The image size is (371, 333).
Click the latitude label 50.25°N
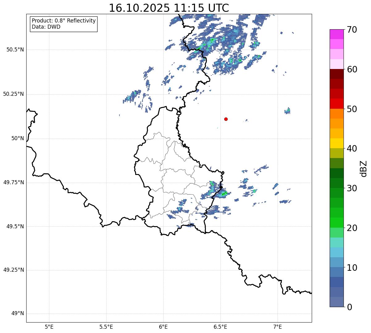click(x=14, y=94)
